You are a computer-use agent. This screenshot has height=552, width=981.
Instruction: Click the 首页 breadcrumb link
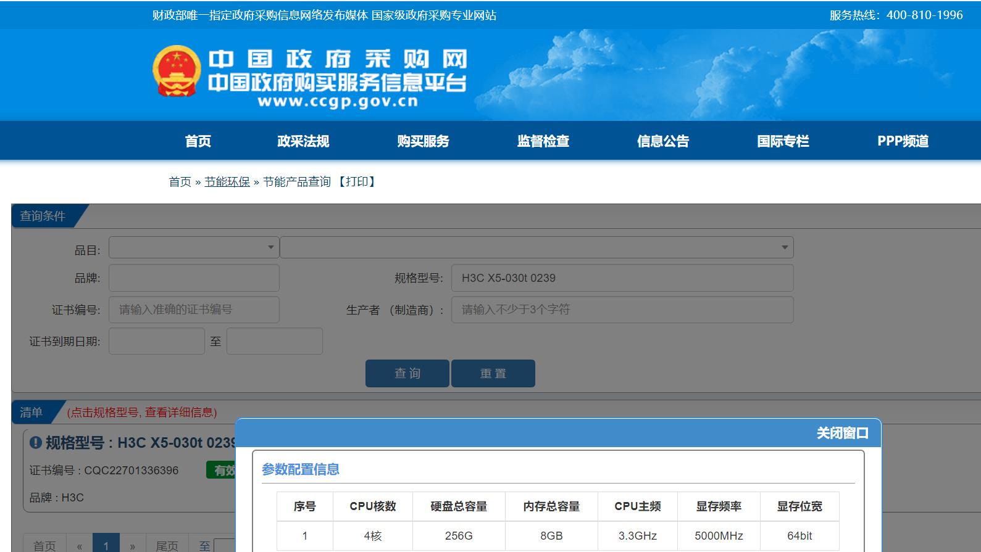tap(180, 182)
